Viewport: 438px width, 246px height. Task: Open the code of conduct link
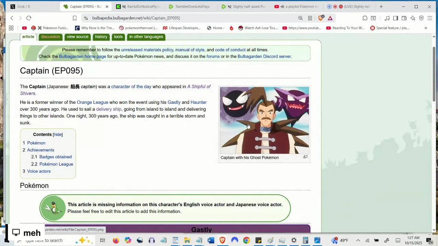click(230, 50)
